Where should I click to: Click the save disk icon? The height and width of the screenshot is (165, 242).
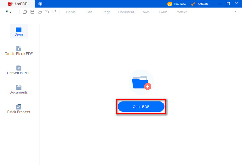click(x=32, y=12)
